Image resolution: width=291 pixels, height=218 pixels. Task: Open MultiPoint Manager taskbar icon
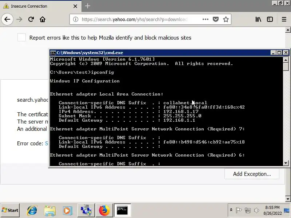pos(86,210)
